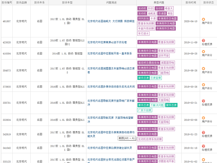This screenshot has height=163, width=217.
Task: Click the 发动机 抖动 issue tag
Action: coord(145,8)
